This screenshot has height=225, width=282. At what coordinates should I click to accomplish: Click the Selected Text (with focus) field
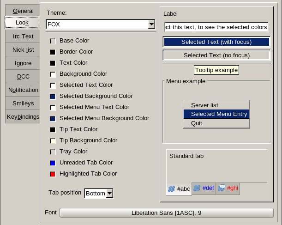click(x=216, y=42)
